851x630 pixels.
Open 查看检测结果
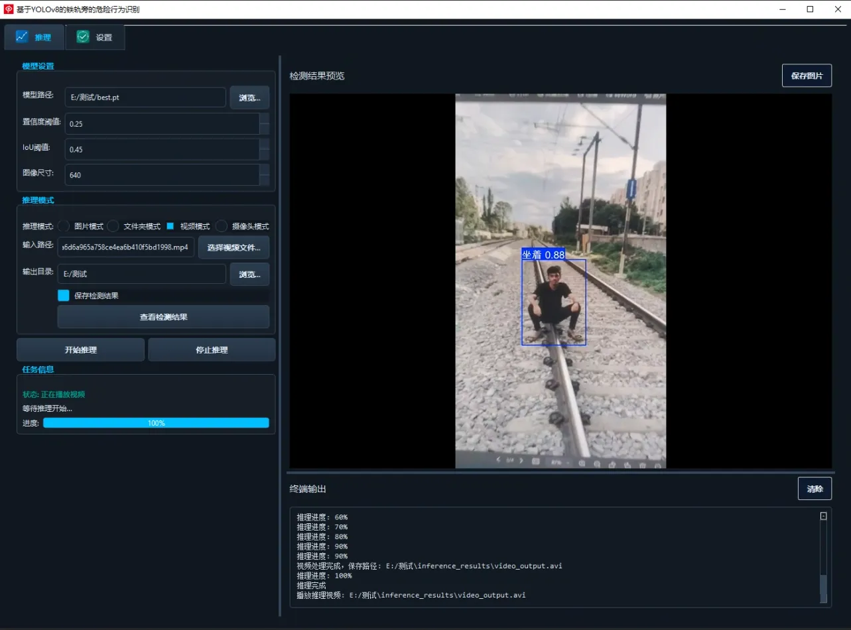(x=163, y=317)
